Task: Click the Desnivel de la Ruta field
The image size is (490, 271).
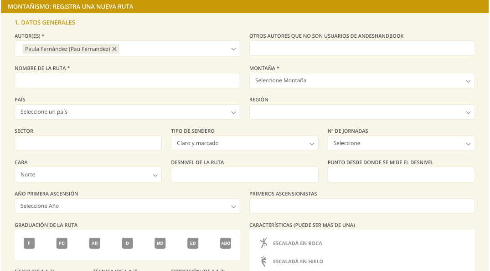Action: coord(245,175)
